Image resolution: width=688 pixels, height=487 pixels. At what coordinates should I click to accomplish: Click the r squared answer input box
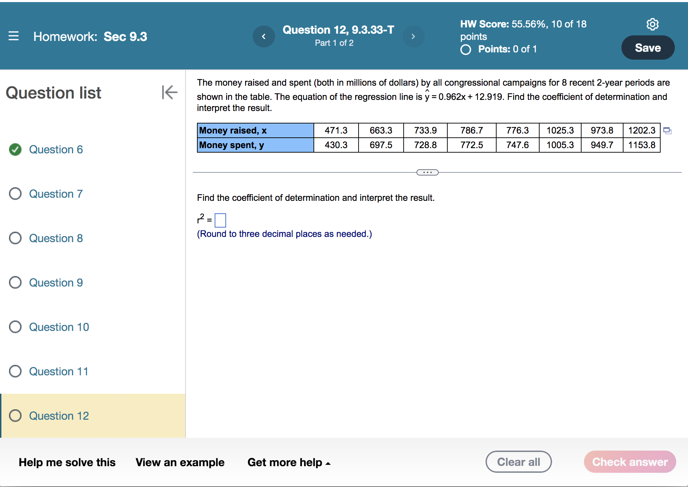(220, 220)
